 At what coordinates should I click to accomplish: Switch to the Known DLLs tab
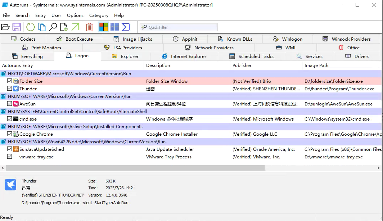pyautogui.click(x=235, y=39)
